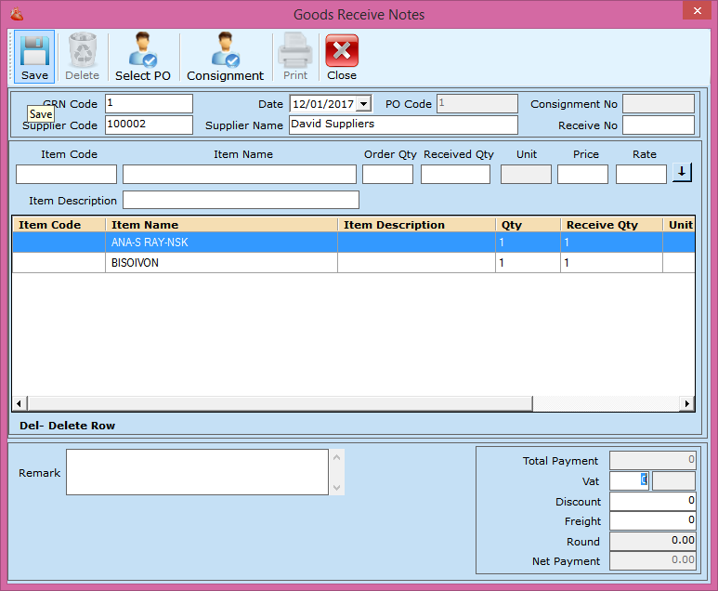Click the Discount input field
The width and height of the screenshot is (718, 591).
652,502
